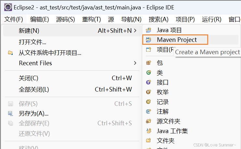Click the 项目 wizard icon

(x=148, y=49)
